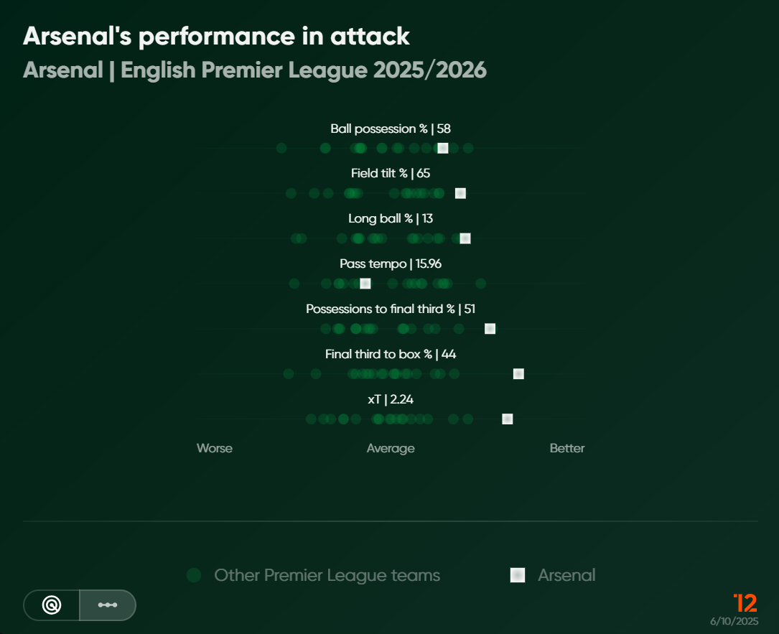Select Arsenal's white square on Pass tempo row

click(365, 284)
